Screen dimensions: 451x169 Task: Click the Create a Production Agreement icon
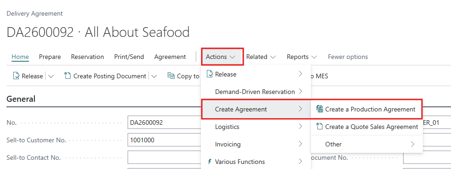point(319,109)
